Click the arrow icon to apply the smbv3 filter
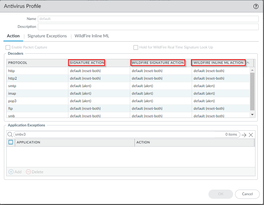The width and height of the screenshot is (264, 205). pos(244,135)
